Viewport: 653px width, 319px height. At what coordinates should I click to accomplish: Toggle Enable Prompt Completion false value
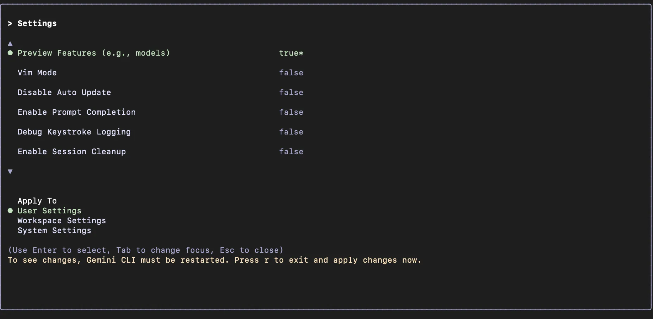click(x=291, y=112)
